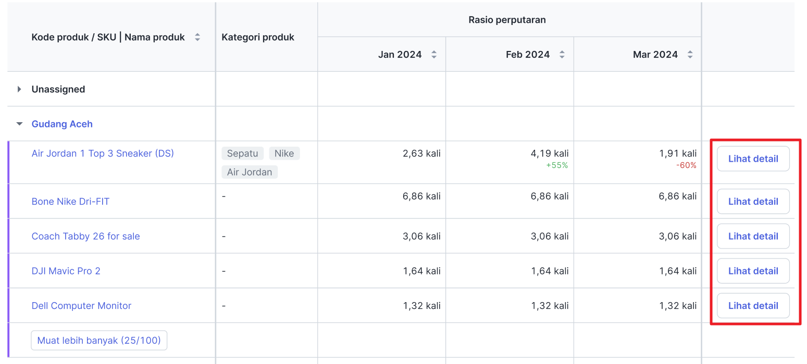Expand the Unassigned row group
Screen dimensions: 807x364
(20, 89)
